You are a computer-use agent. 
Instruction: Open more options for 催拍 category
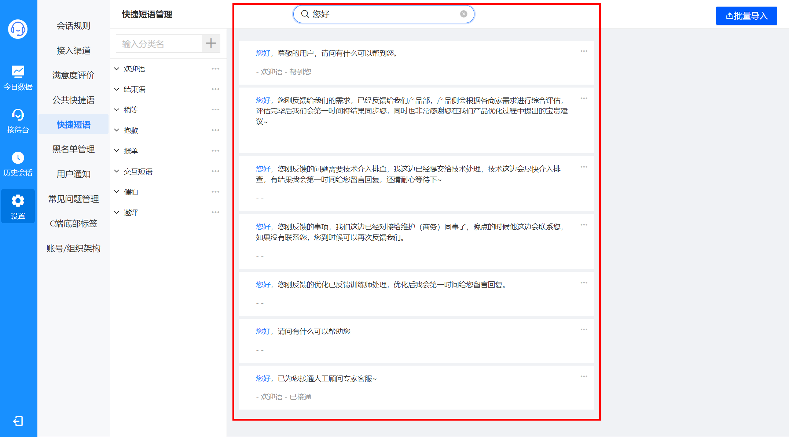(x=215, y=192)
